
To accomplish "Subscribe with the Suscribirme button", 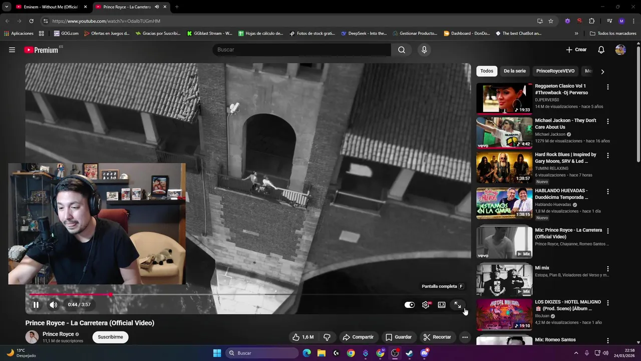I will pyautogui.click(x=110, y=337).
